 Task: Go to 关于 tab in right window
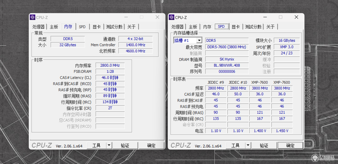(270, 27)
